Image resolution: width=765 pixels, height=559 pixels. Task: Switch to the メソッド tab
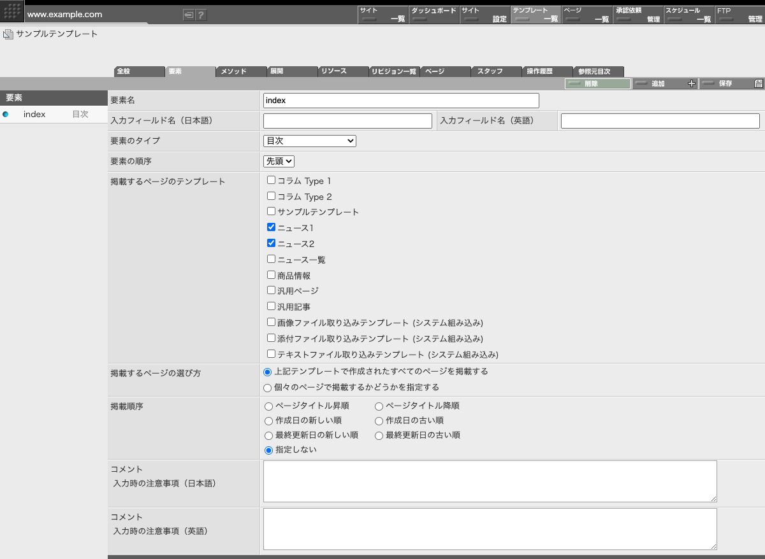tap(241, 71)
